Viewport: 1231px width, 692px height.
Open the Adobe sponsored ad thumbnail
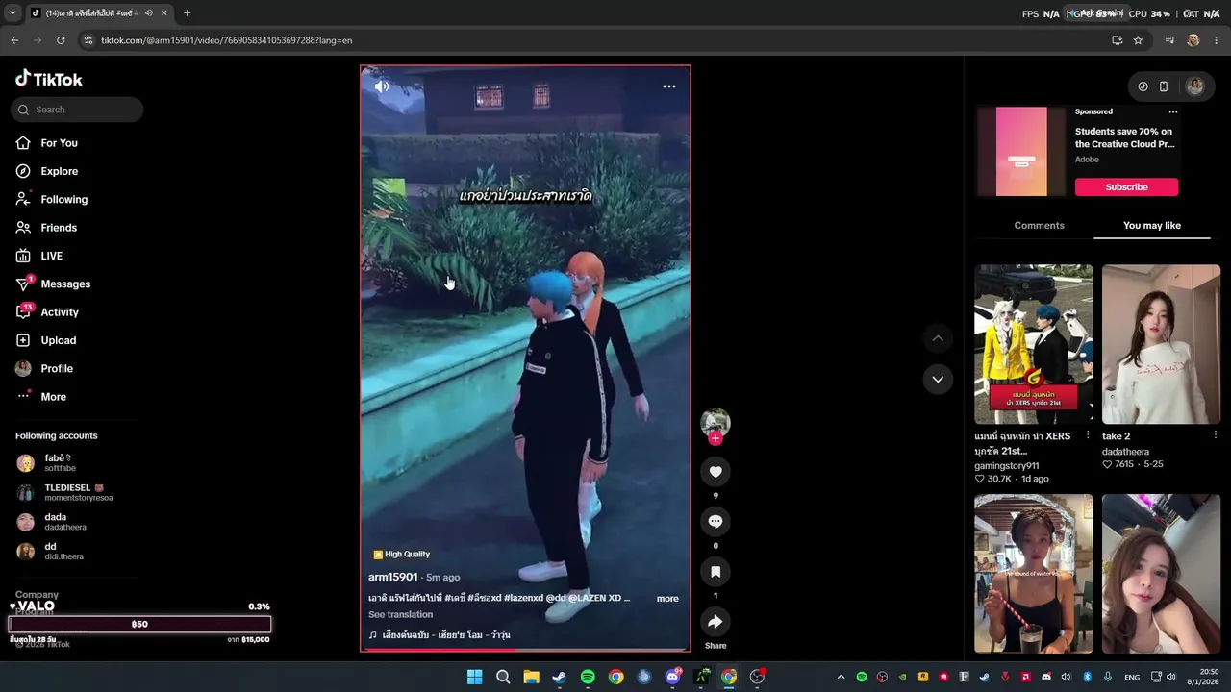click(x=1021, y=151)
